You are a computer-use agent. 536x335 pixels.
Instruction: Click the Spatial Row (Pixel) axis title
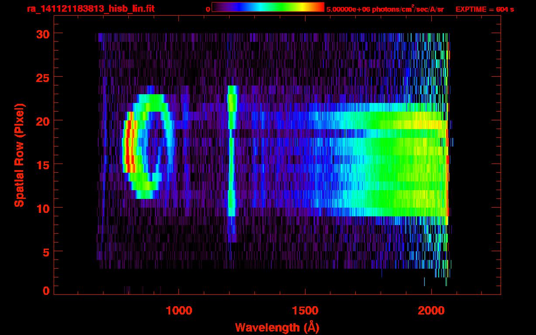coord(19,155)
